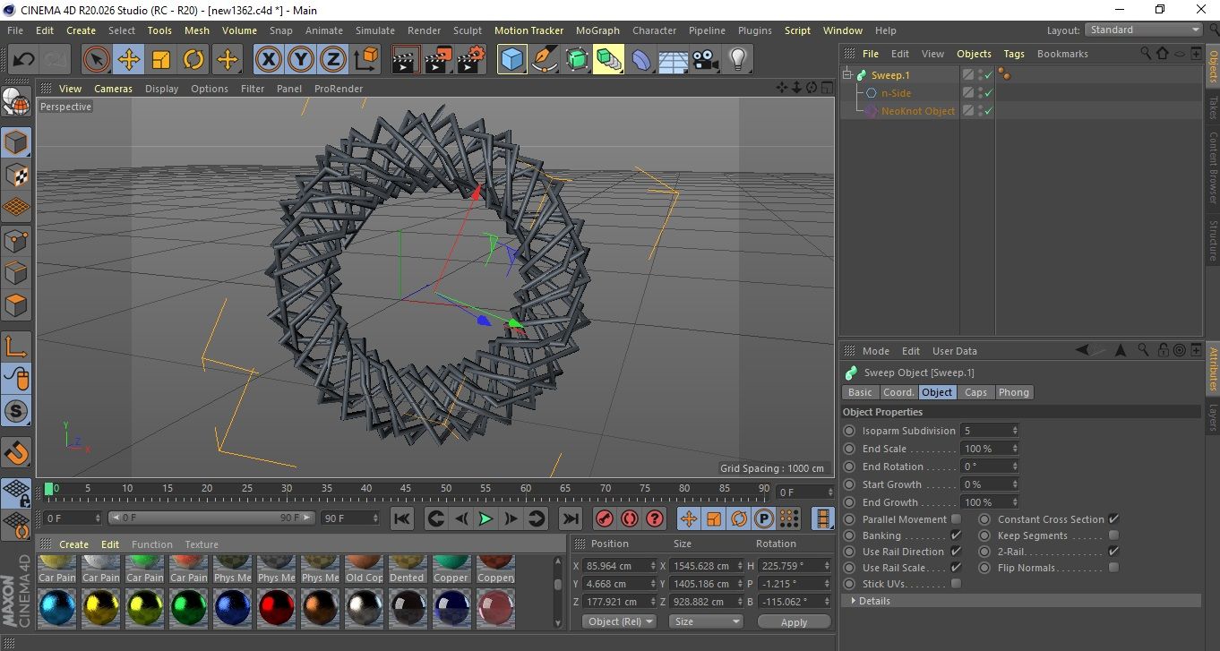The height and width of the screenshot is (651, 1220).
Task: Adjust End Scale stepper arrows
Action: coord(1015,449)
